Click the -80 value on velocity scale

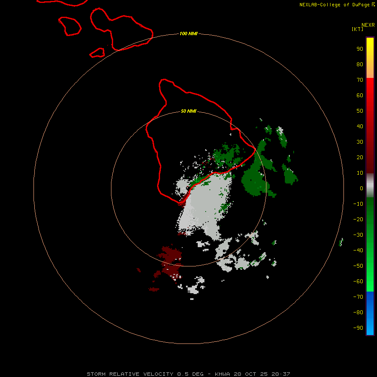[358, 312]
